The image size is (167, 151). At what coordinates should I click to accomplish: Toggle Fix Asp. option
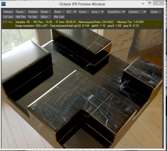coord(33,17)
